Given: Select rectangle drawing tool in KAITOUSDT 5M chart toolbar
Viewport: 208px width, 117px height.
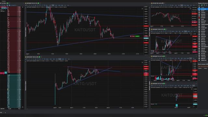Looking at the screenshot, I should click(x=40, y=5).
